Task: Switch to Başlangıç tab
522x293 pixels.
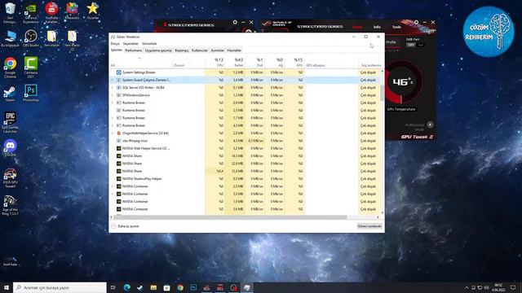Action: click(182, 50)
